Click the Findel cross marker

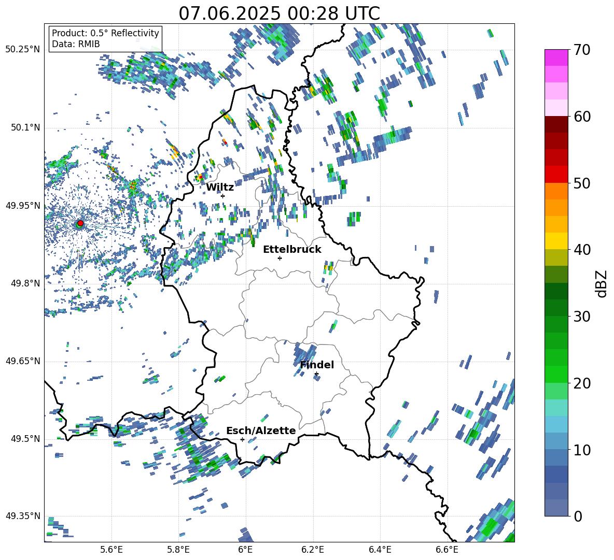tap(316, 374)
